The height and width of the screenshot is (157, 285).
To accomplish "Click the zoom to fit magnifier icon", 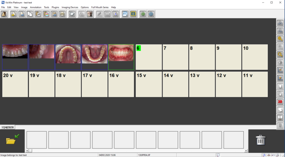I will pyautogui.click(x=280, y=54).
